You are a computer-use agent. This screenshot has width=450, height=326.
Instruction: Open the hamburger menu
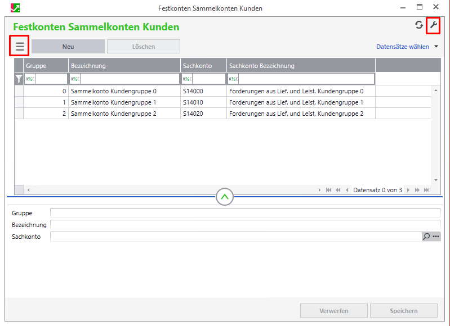tap(20, 46)
